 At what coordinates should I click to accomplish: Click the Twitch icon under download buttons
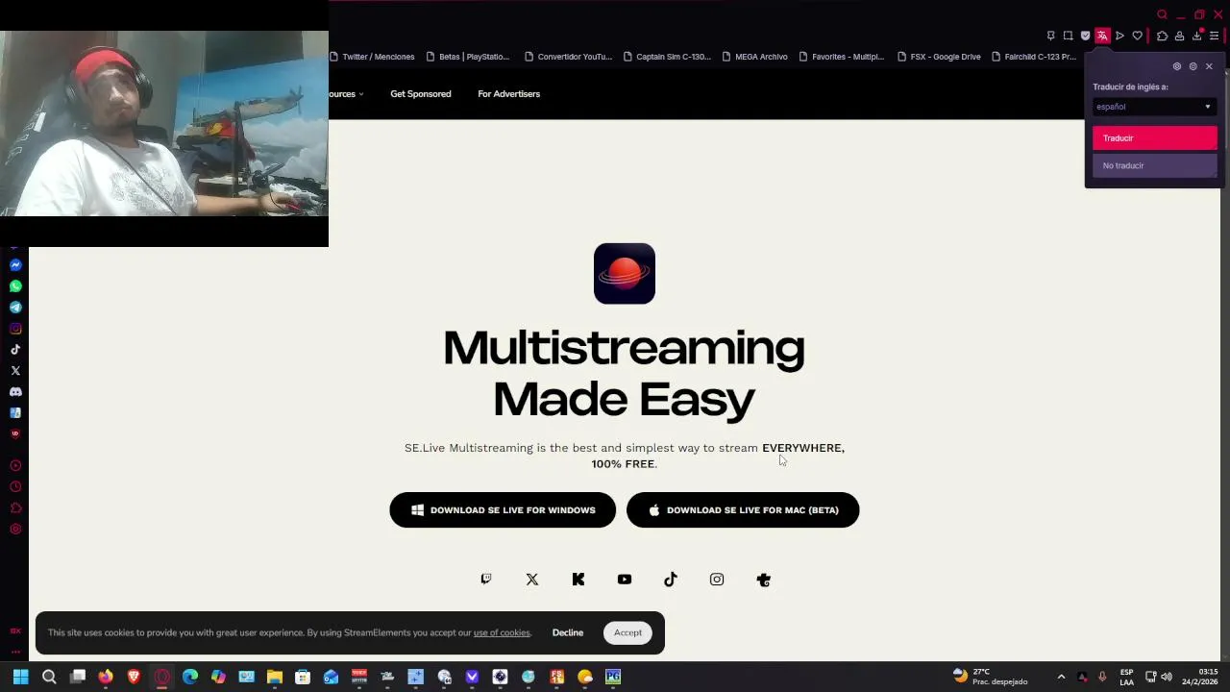point(486,580)
